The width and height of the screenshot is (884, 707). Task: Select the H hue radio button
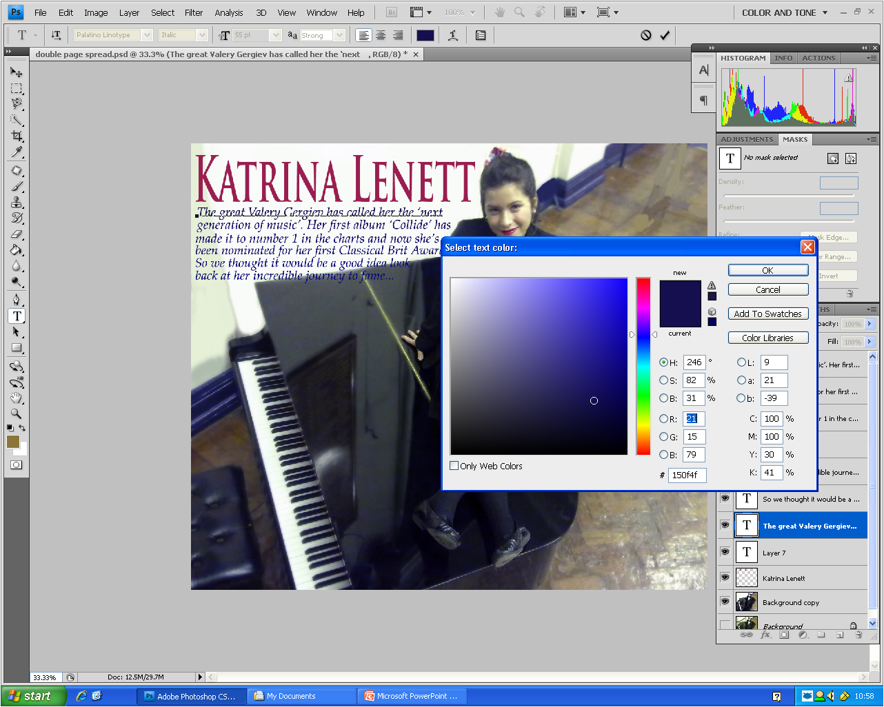coord(663,362)
